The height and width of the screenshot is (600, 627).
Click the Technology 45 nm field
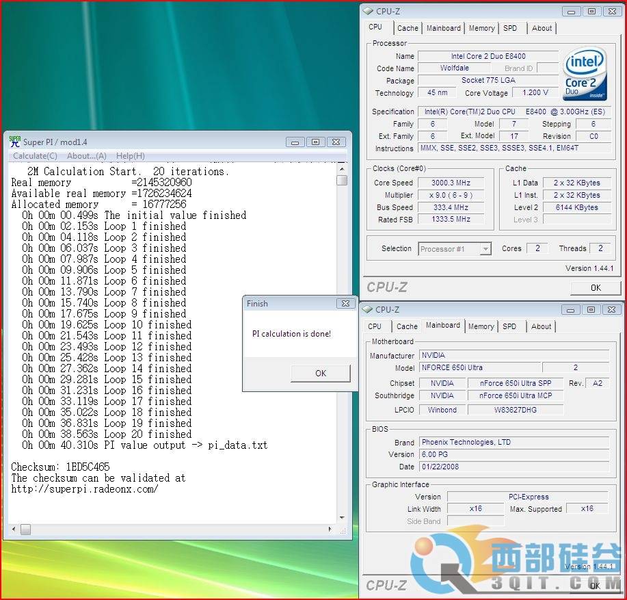(437, 93)
